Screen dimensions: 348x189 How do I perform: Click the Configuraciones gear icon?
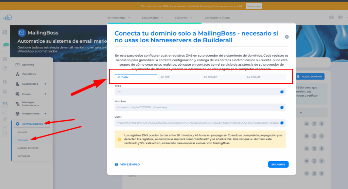[18, 124]
